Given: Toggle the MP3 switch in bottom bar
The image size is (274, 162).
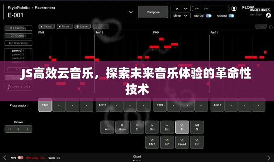Looking at the screenshot, I should [x=20, y=157].
